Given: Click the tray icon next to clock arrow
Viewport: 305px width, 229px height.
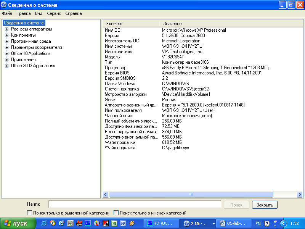Looking at the screenshot, I should click(x=275, y=224).
